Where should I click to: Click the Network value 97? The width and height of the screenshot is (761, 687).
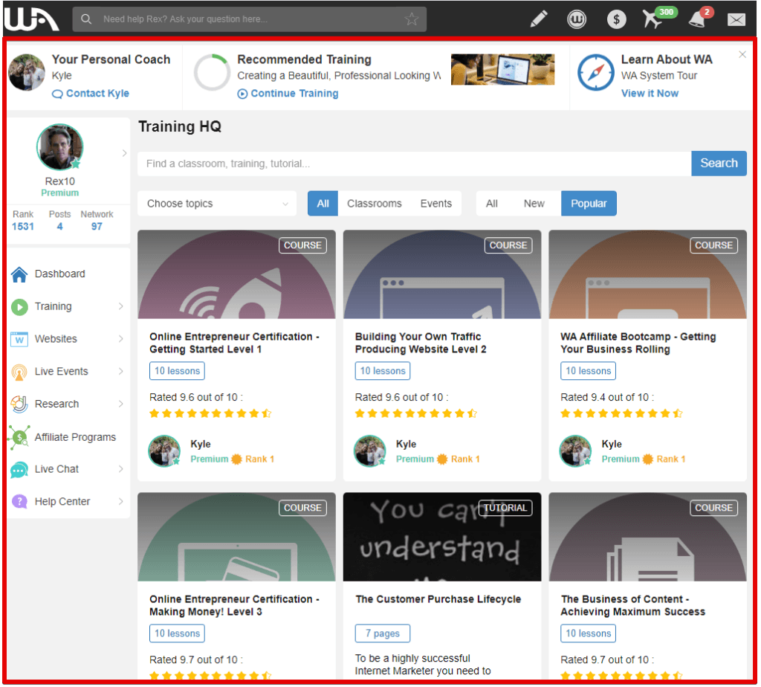(x=97, y=227)
